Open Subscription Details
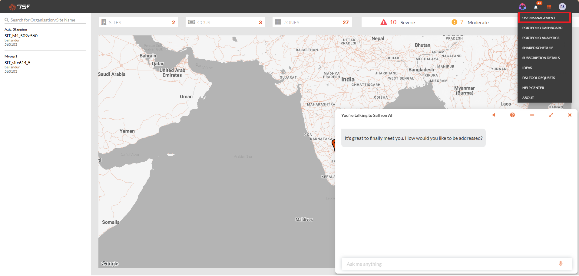 tap(544, 58)
